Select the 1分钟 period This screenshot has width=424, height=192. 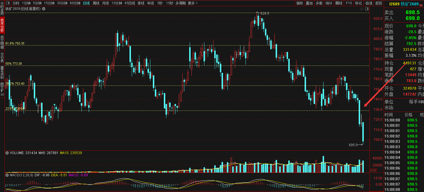26,3
